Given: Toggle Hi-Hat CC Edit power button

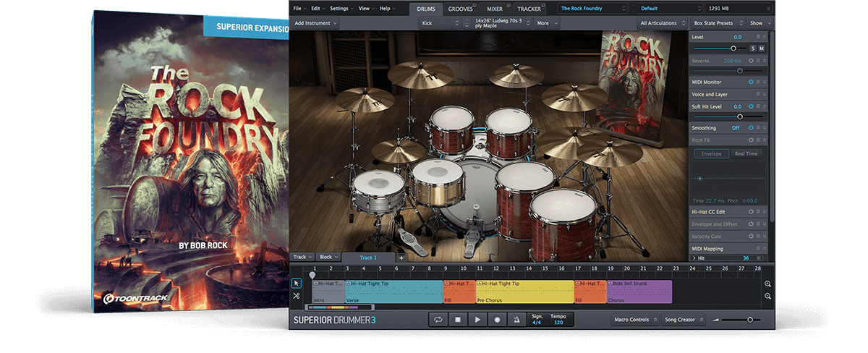Looking at the screenshot, I should (x=751, y=212).
